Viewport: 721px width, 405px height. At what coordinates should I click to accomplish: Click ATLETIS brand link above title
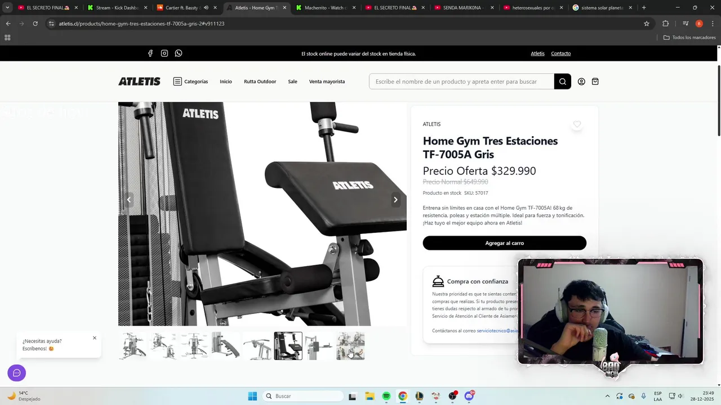[431, 124]
